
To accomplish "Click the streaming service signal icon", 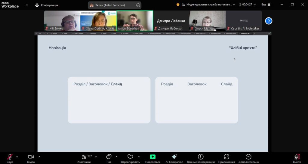I will (x=184, y=5).
